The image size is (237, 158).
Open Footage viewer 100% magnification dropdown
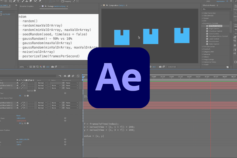(24, 67)
